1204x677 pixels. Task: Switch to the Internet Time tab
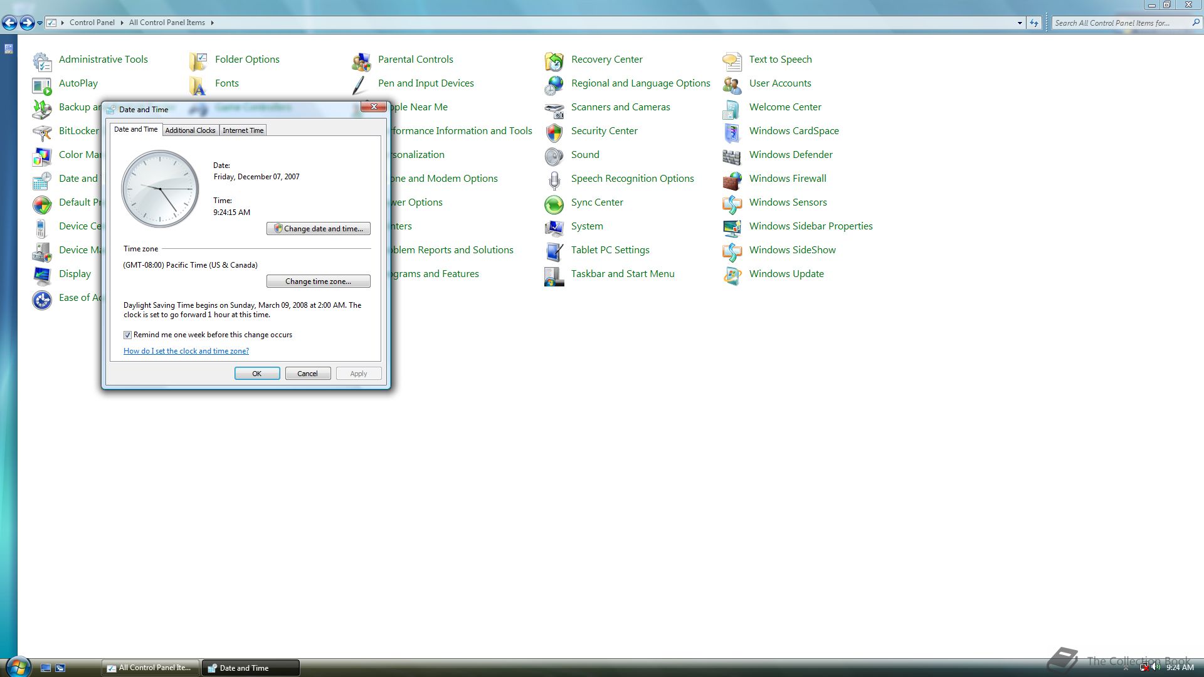click(243, 130)
